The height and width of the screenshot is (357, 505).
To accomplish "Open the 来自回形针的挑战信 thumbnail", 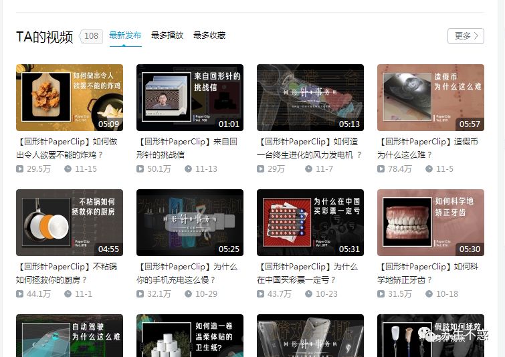I will point(190,98).
